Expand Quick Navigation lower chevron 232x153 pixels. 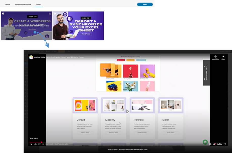[205, 79]
